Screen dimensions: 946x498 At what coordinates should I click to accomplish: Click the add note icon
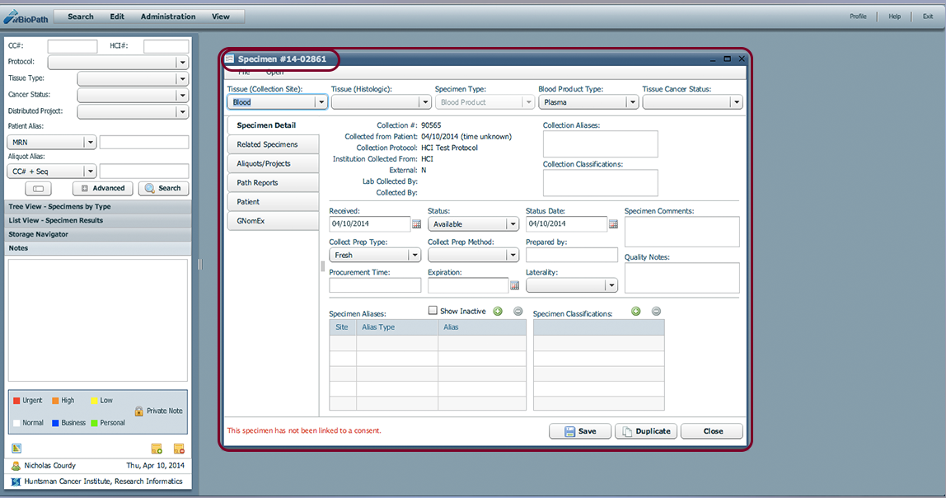tap(157, 449)
